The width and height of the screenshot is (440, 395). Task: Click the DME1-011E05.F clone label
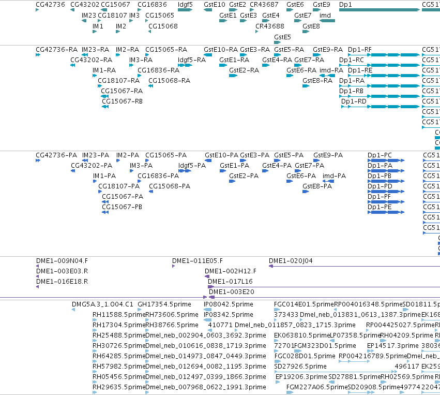tap(198, 261)
